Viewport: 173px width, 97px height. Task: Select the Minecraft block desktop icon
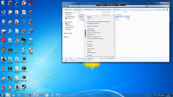(24, 69)
